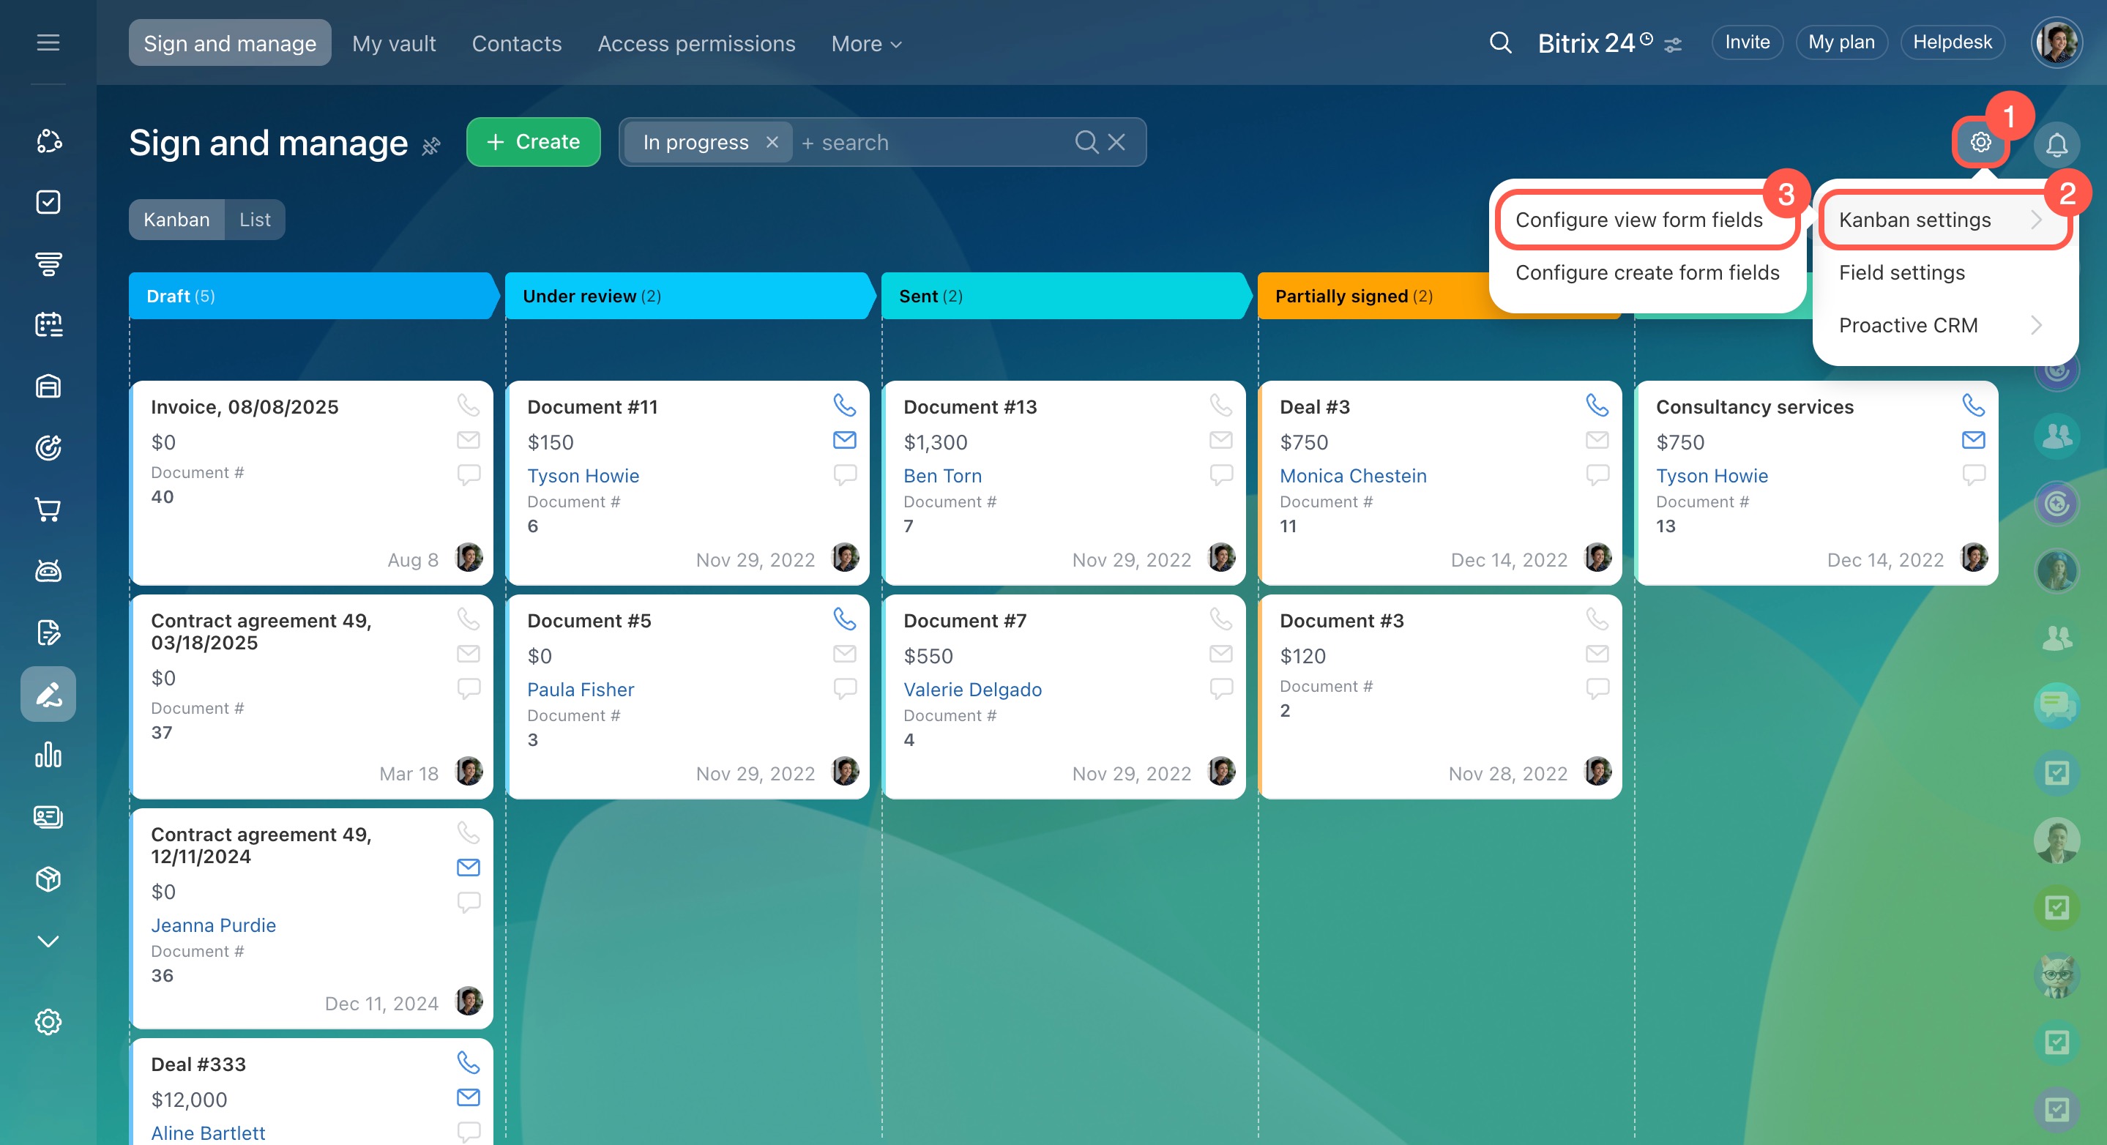Screen dimensions: 2107x1145
Task: Click the green Create button
Action: [533, 142]
